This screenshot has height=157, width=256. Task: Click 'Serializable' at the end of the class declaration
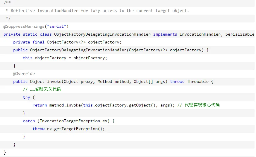[240, 34]
